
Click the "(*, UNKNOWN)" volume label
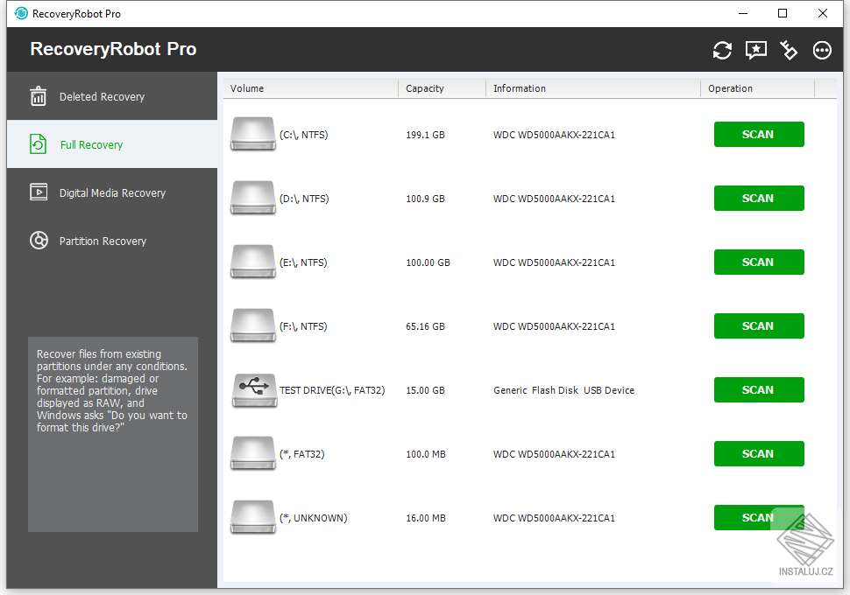coord(314,518)
